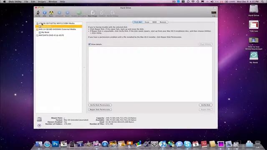Open the Disk Utility application menu
The image size is (267, 150).
(15, 2)
